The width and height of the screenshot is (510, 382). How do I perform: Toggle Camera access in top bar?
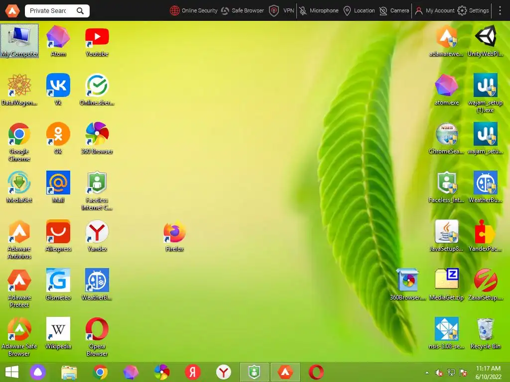[x=394, y=11]
